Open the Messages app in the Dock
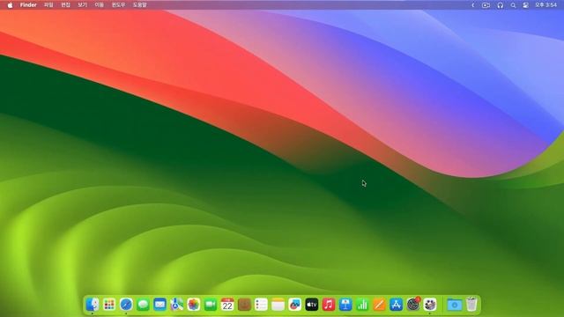The width and height of the screenshot is (564, 317). [x=143, y=305]
